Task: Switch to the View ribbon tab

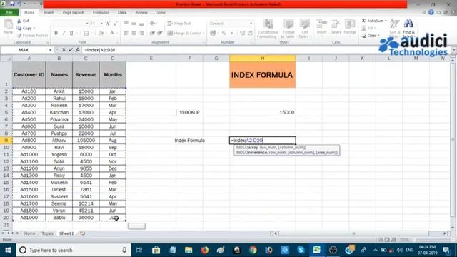Action: [161, 13]
